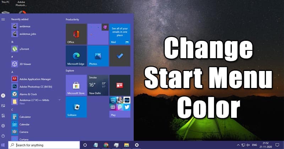Open the clock showing 21:52
Screen dimensions: 284x149
tap(266, 145)
